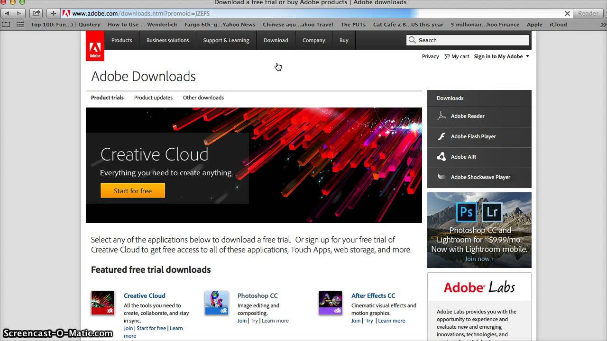Open the Top 100: Fun...) bookmark
Image resolution: width=607 pixels, height=341 pixels.
(x=52, y=25)
